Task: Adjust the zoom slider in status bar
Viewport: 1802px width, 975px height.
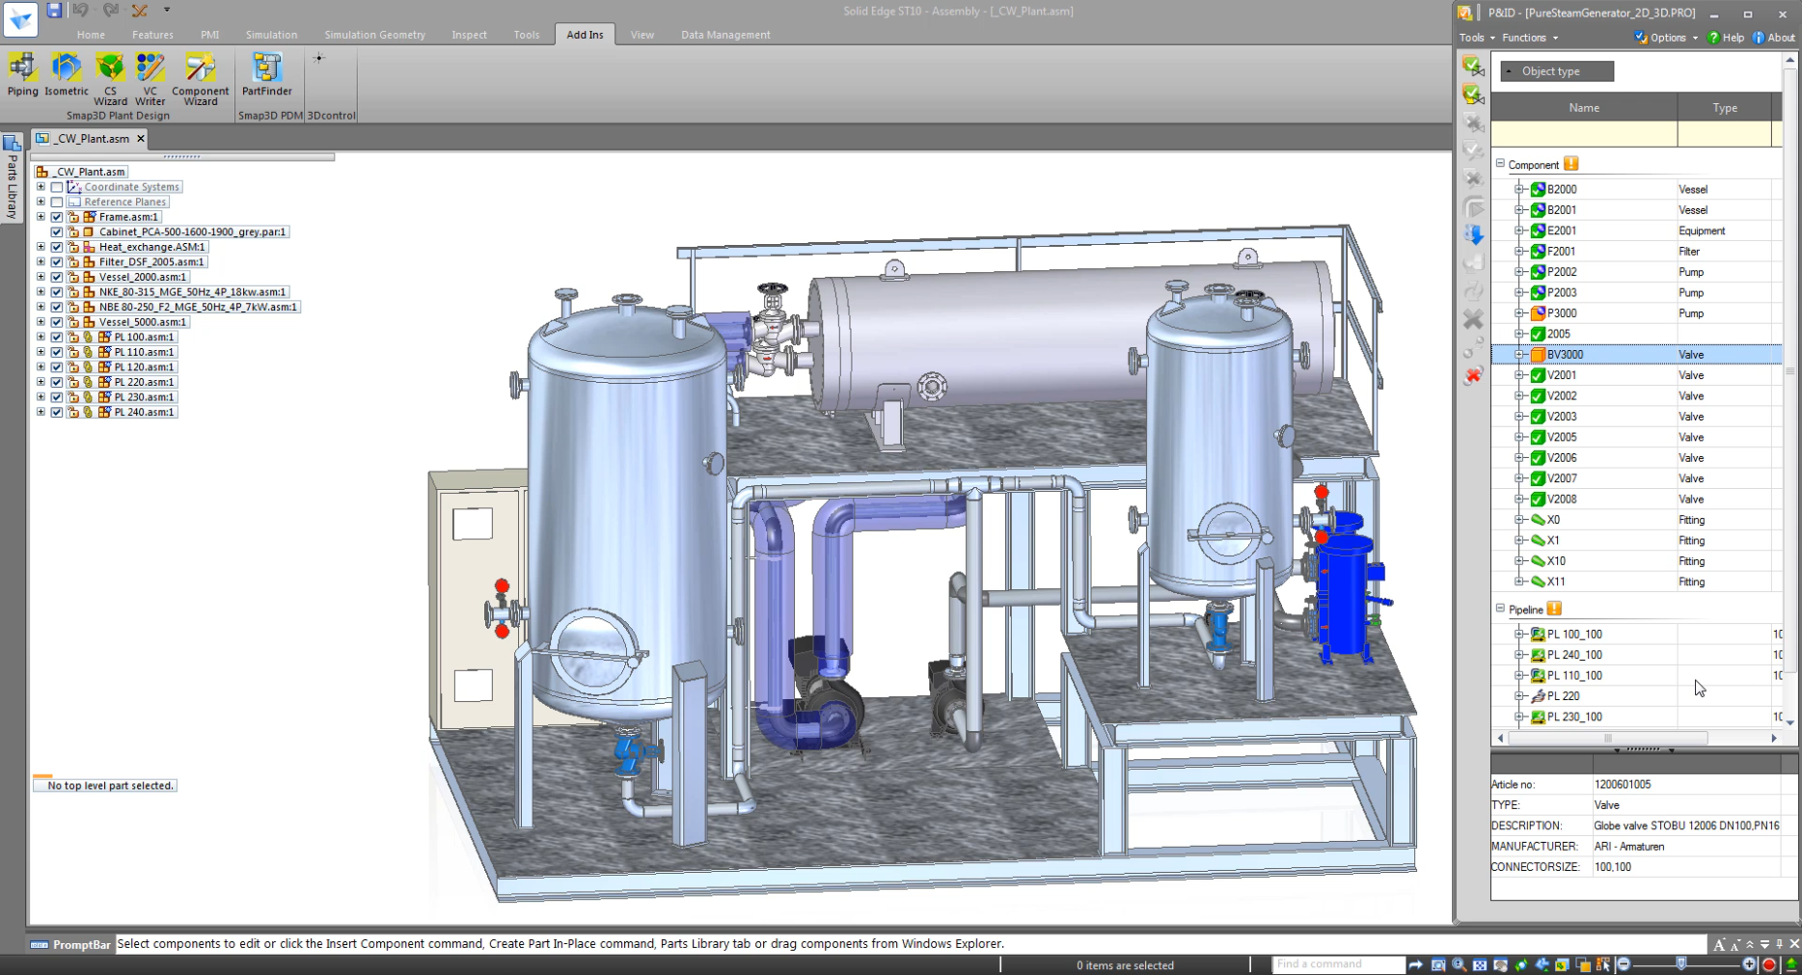Action: click(x=1681, y=964)
